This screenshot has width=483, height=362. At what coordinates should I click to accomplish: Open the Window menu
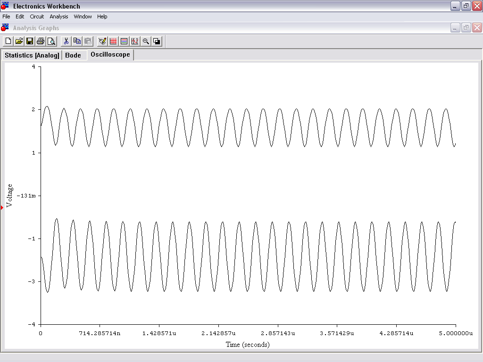coord(83,16)
